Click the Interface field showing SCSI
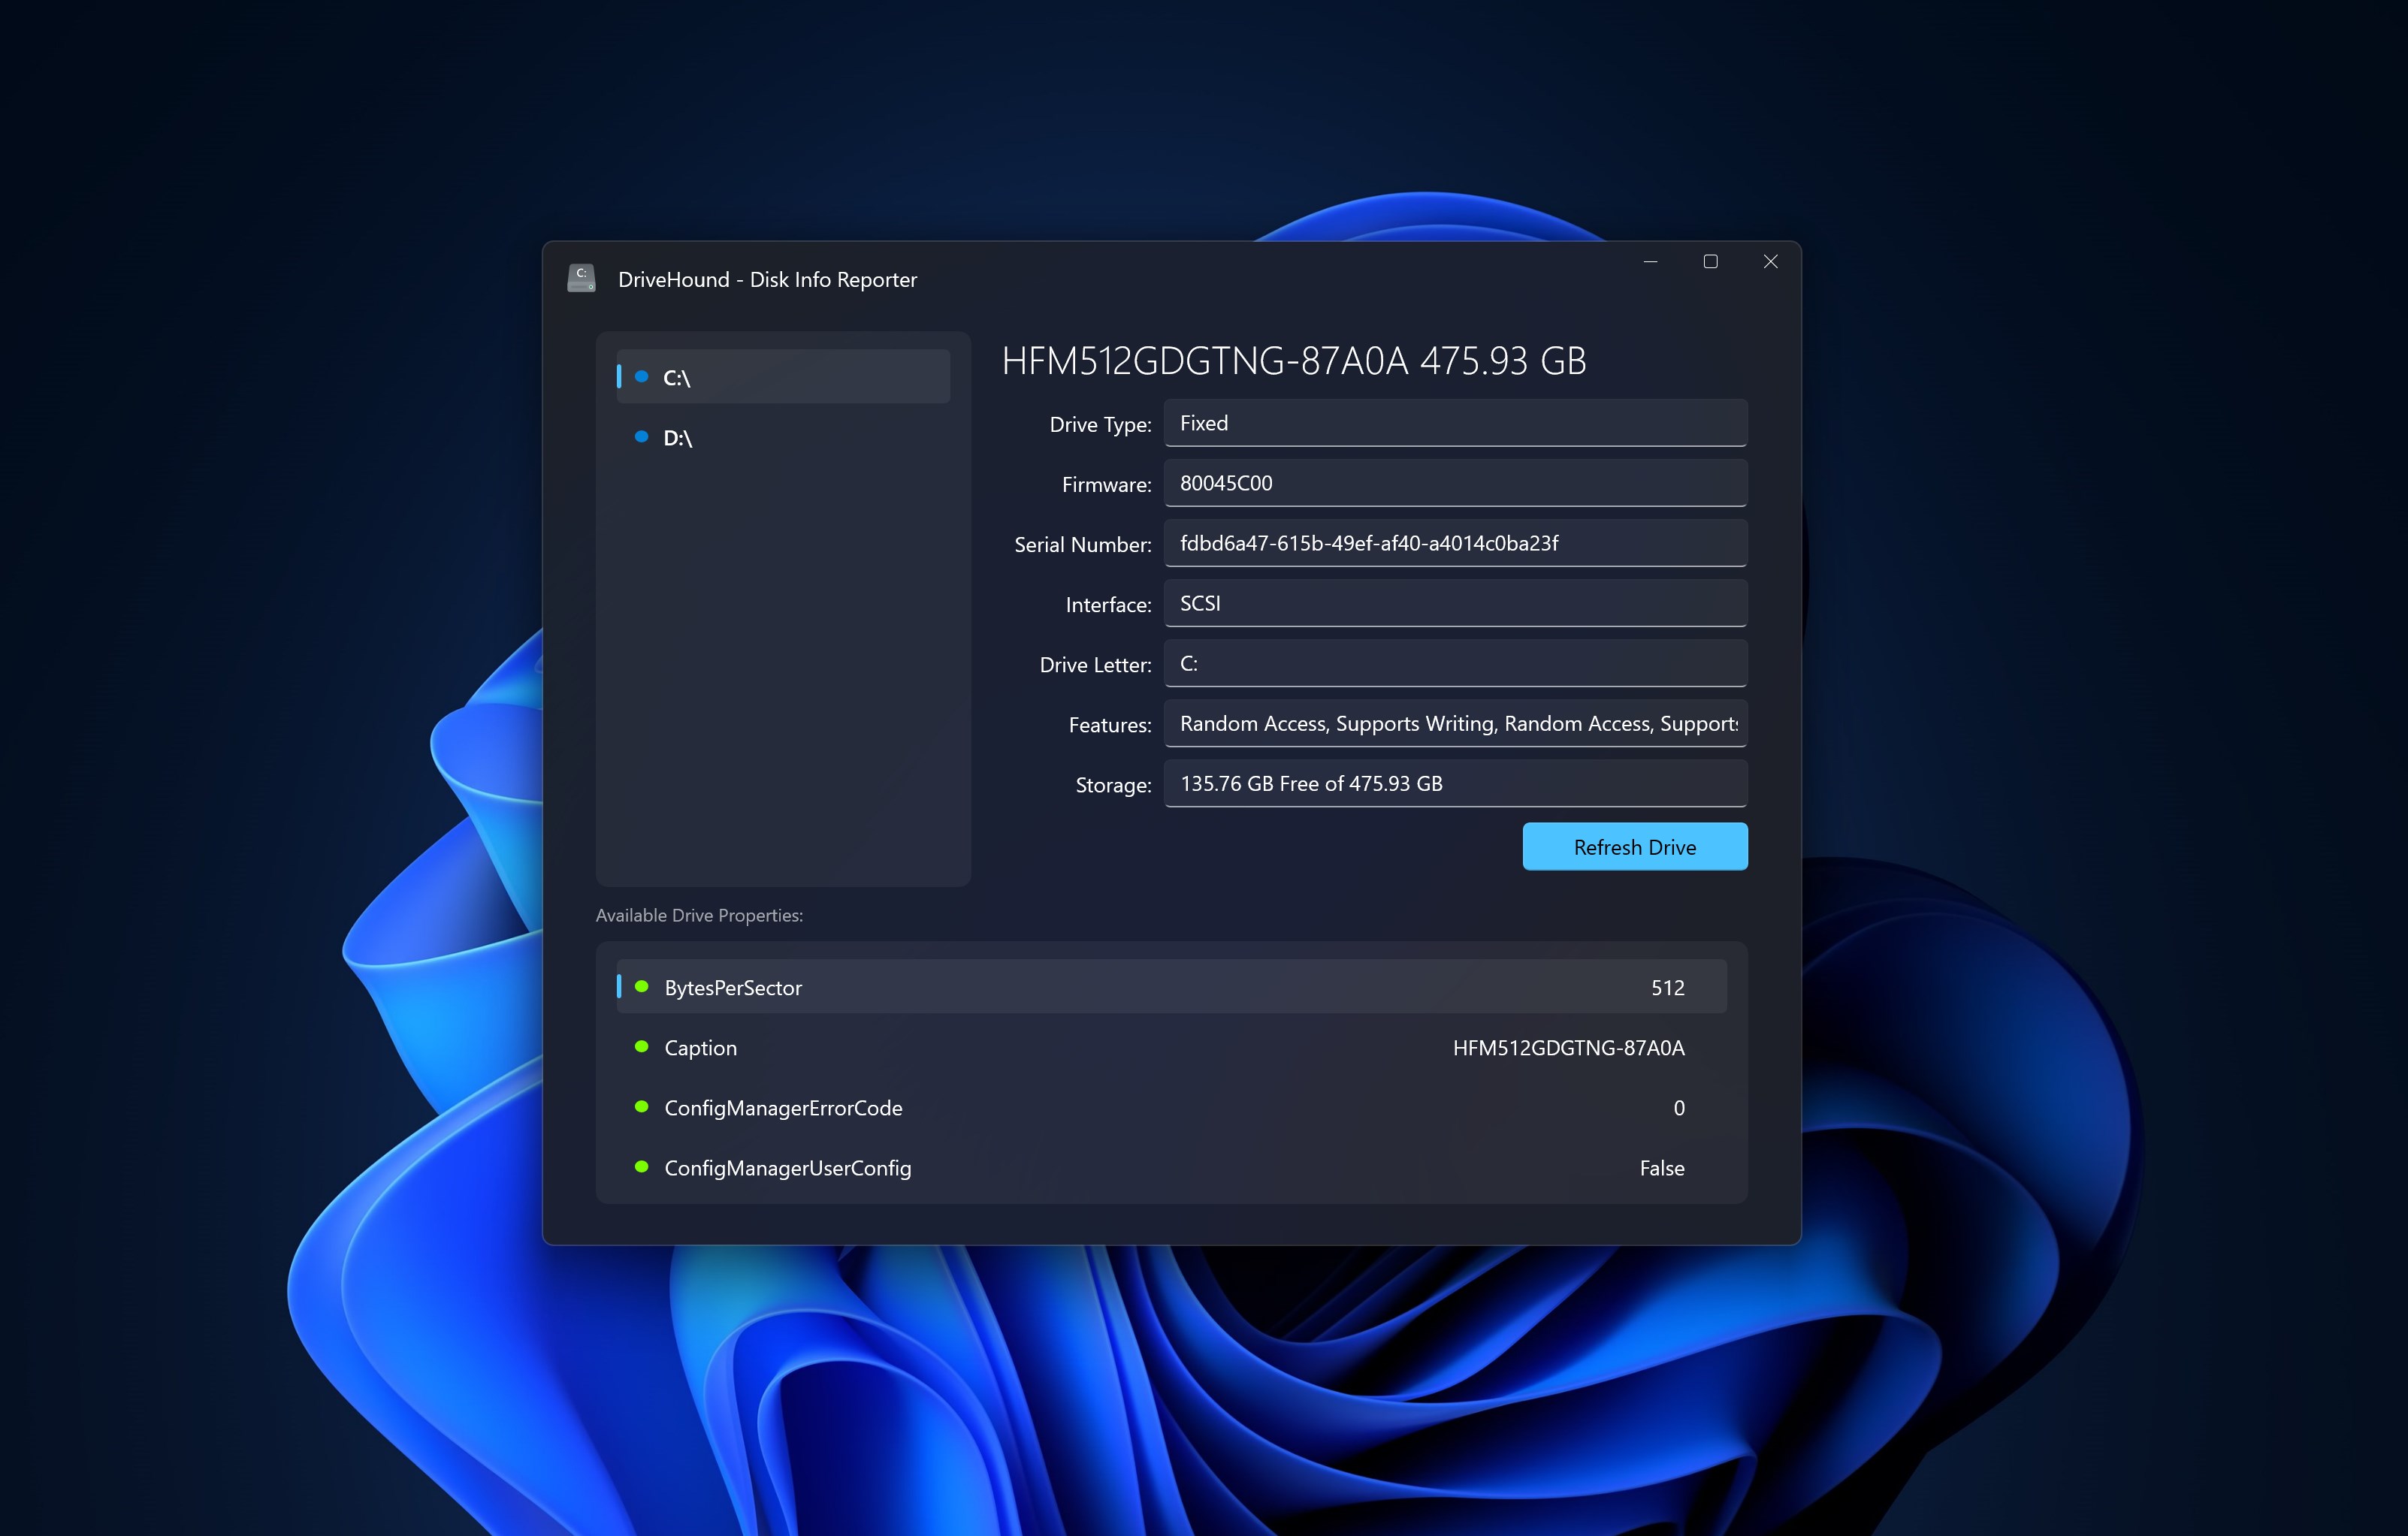Viewport: 2408px width, 1536px height. pyautogui.click(x=1454, y=603)
